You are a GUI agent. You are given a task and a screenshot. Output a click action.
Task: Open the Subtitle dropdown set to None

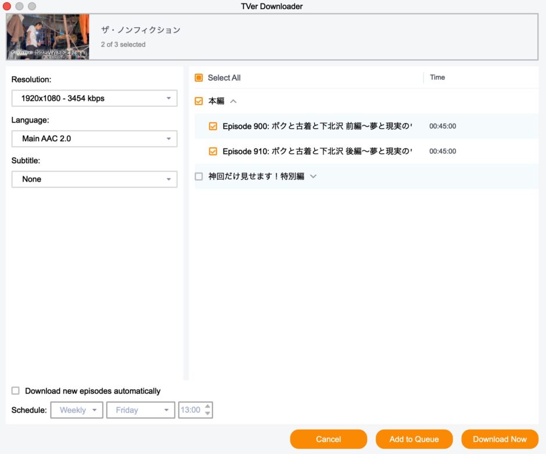click(x=94, y=179)
